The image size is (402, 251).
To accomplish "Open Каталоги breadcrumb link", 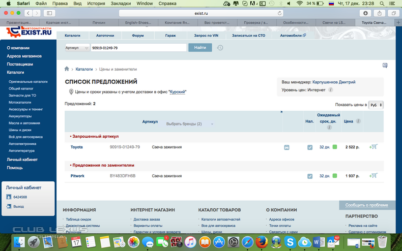I will [x=84, y=69].
